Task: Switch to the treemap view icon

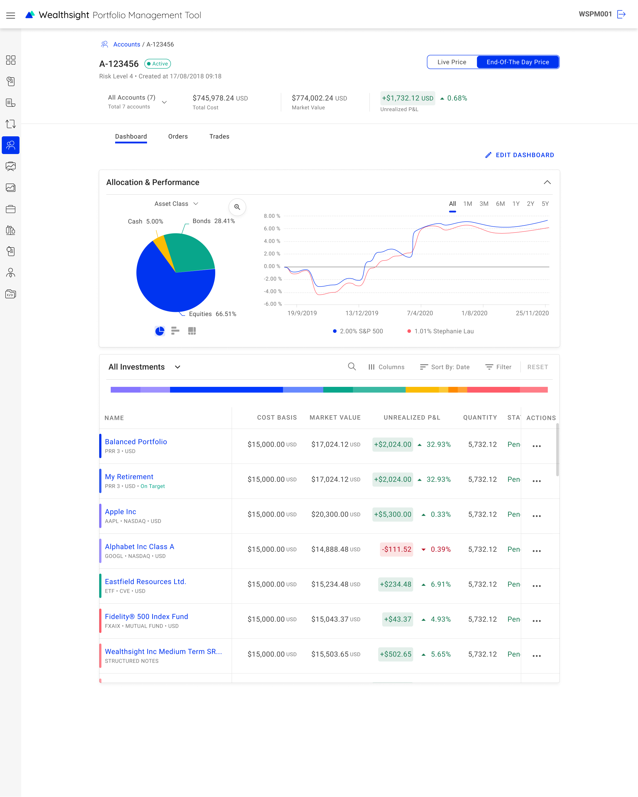Action: [192, 330]
